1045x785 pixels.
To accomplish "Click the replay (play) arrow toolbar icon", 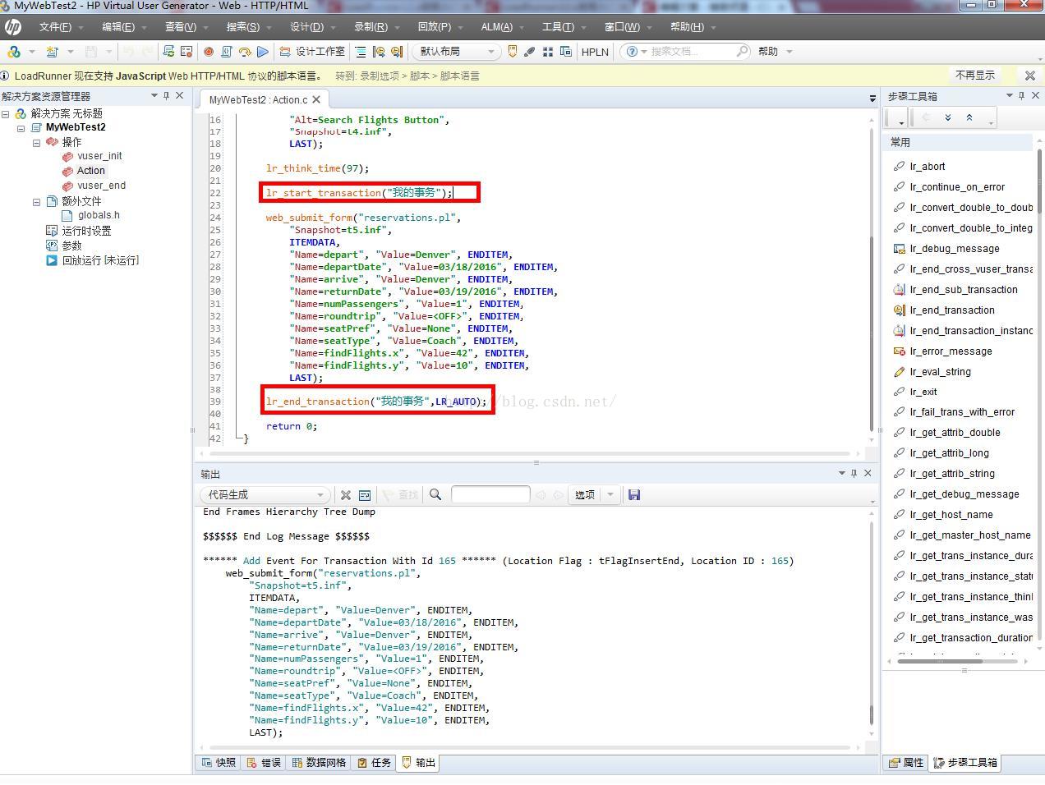I will [263, 51].
